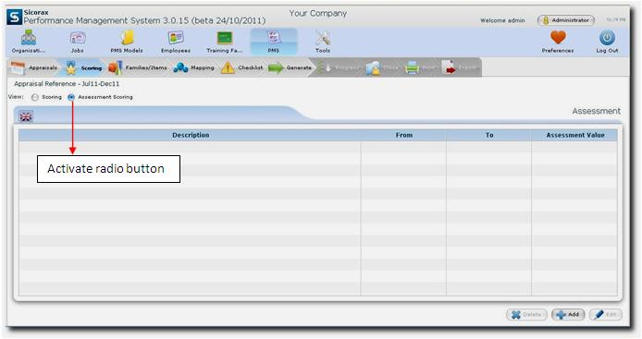The height and width of the screenshot is (339, 642).
Task: Click the UK flag language icon
Action: point(26,116)
